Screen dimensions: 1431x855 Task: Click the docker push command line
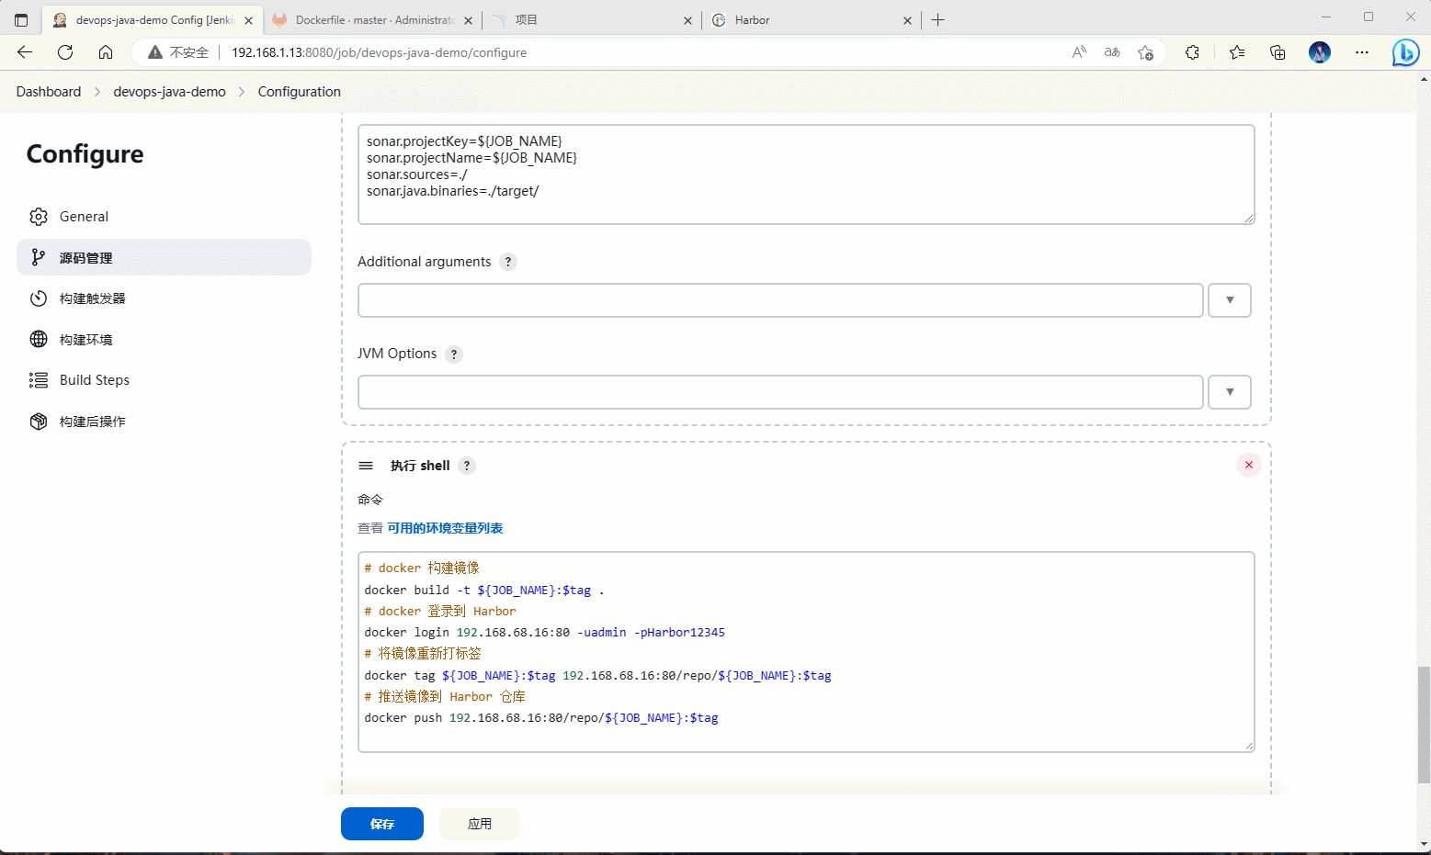(x=541, y=718)
